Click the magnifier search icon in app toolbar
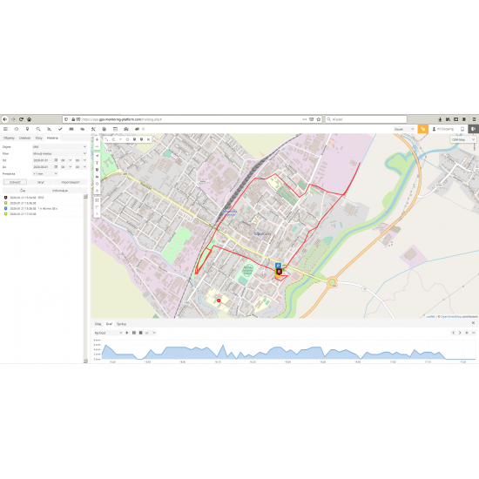Image resolution: width=479 pixels, height=479 pixels. 38,129
